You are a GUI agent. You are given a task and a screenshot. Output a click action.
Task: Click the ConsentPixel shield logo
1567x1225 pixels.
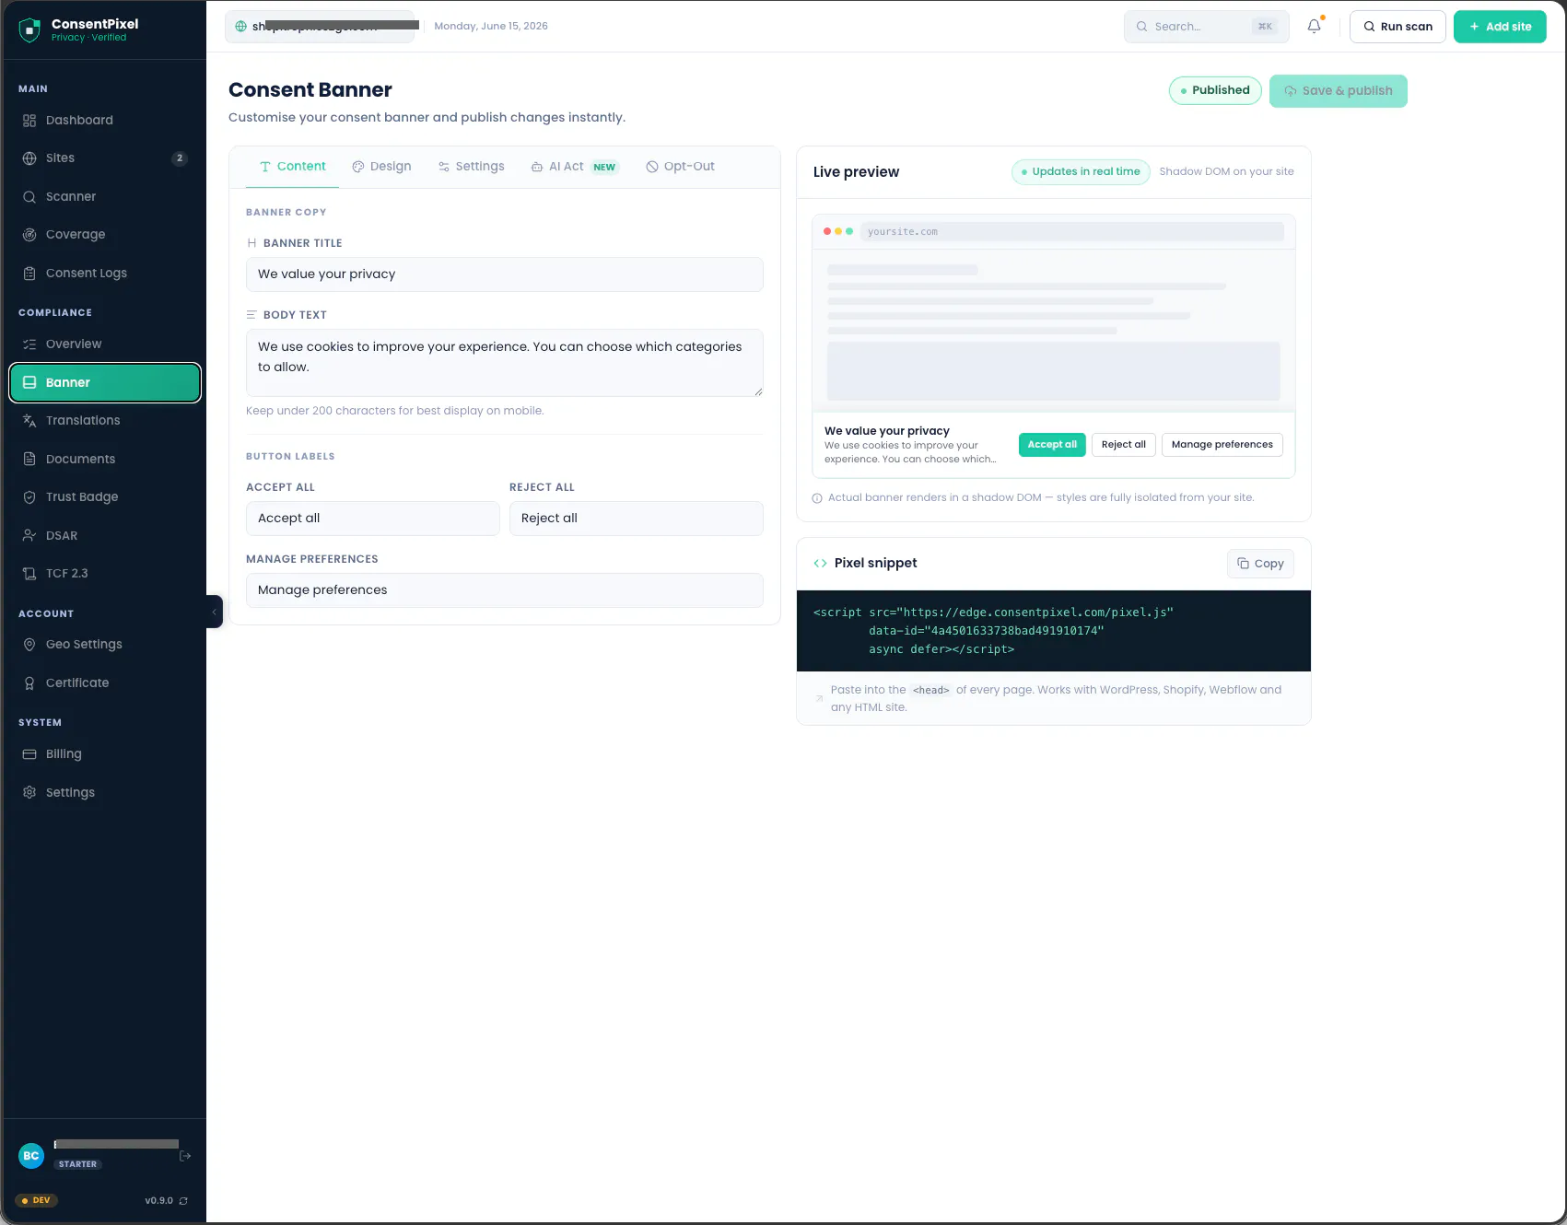click(x=29, y=29)
